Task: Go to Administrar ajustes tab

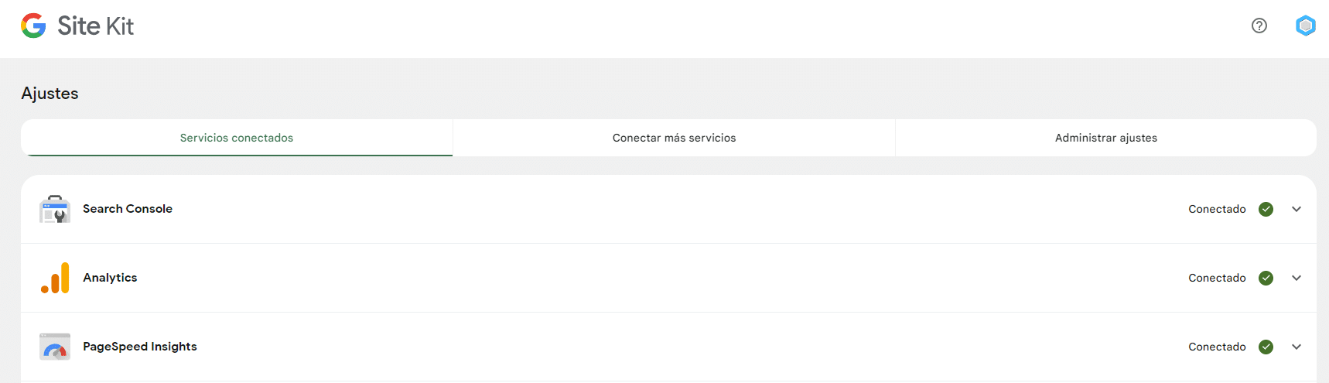Action: pyautogui.click(x=1106, y=138)
